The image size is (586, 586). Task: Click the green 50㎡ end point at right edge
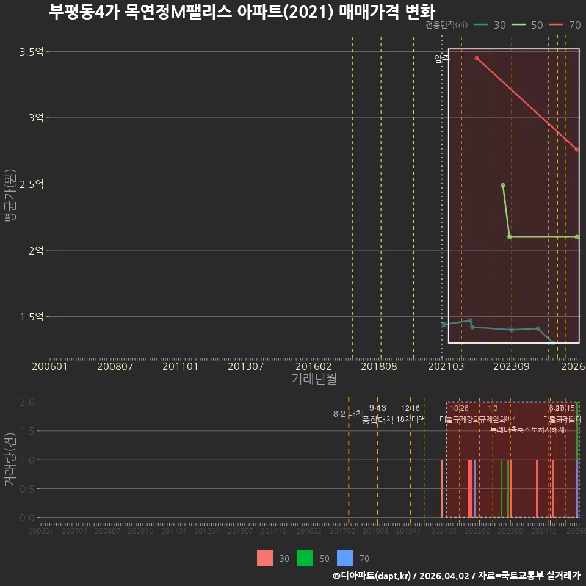click(x=577, y=237)
